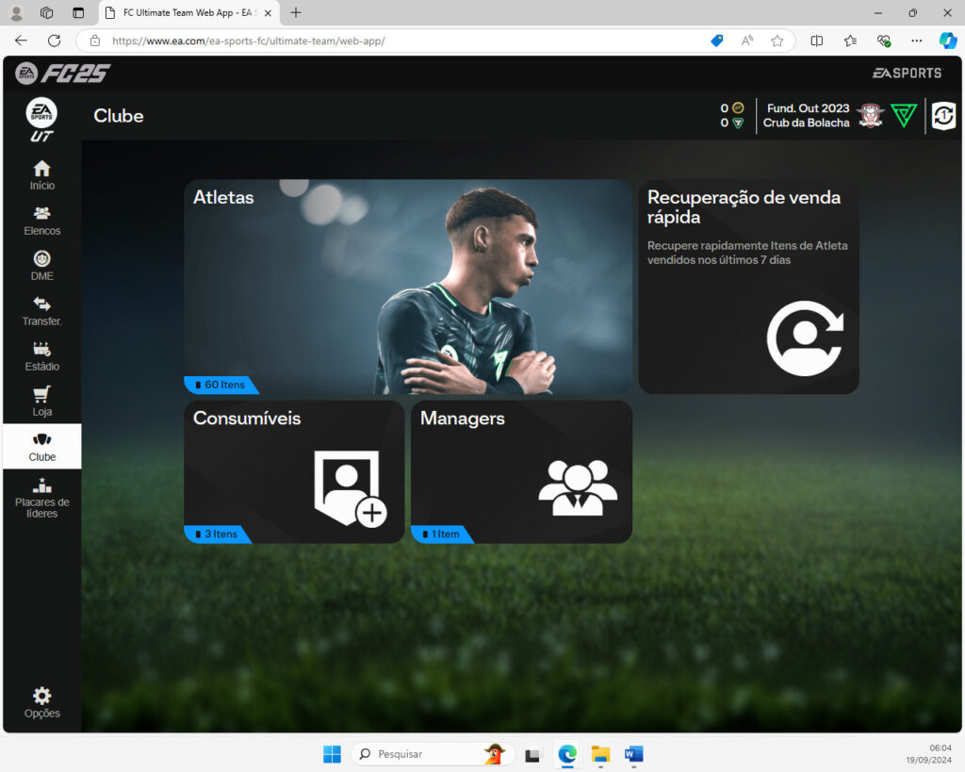Click the season level badge icon
Image resolution: width=965 pixels, height=772 pixels.
pos(943,116)
